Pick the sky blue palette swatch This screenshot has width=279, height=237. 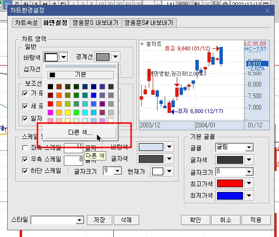tap(94, 113)
